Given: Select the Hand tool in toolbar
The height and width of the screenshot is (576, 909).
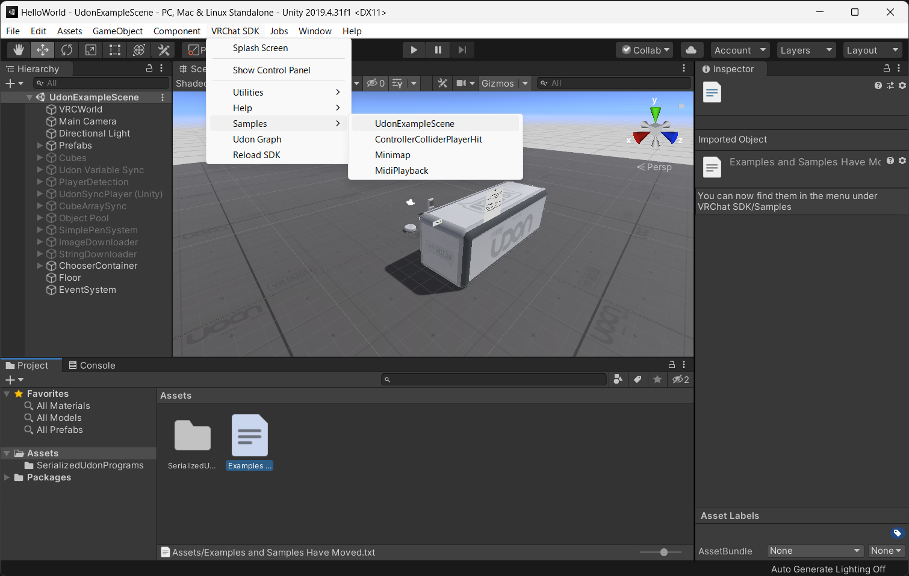Looking at the screenshot, I should (19, 50).
